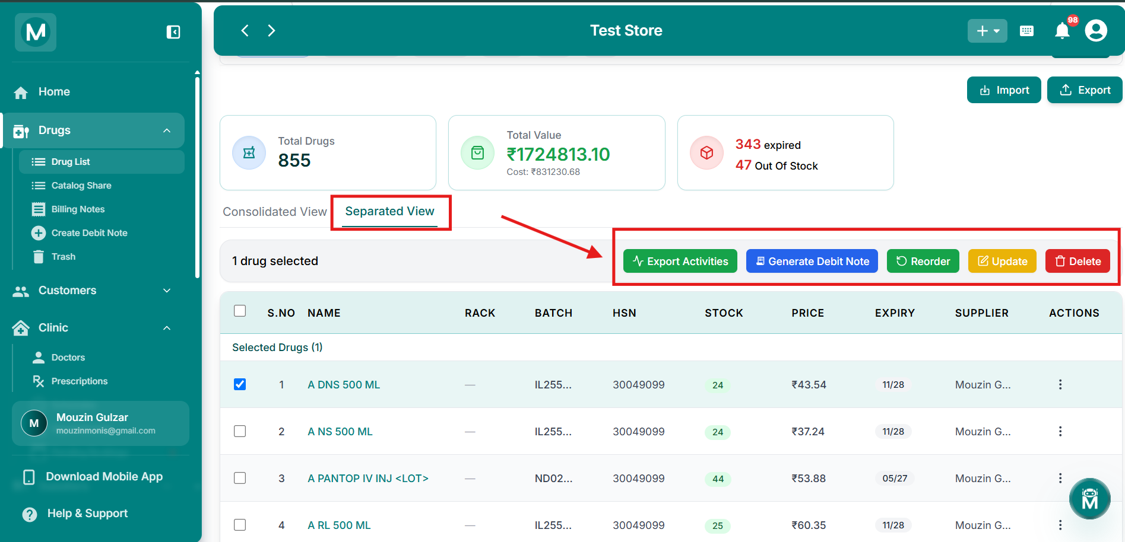Click the STOCK column header
The image size is (1125, 542).
pyautogui.click(x=724, y=313)
